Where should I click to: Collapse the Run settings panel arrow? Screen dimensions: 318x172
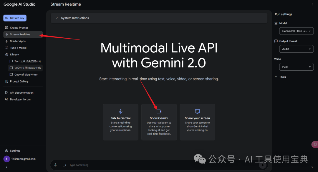pyautogui.click(x=312, y=167)
